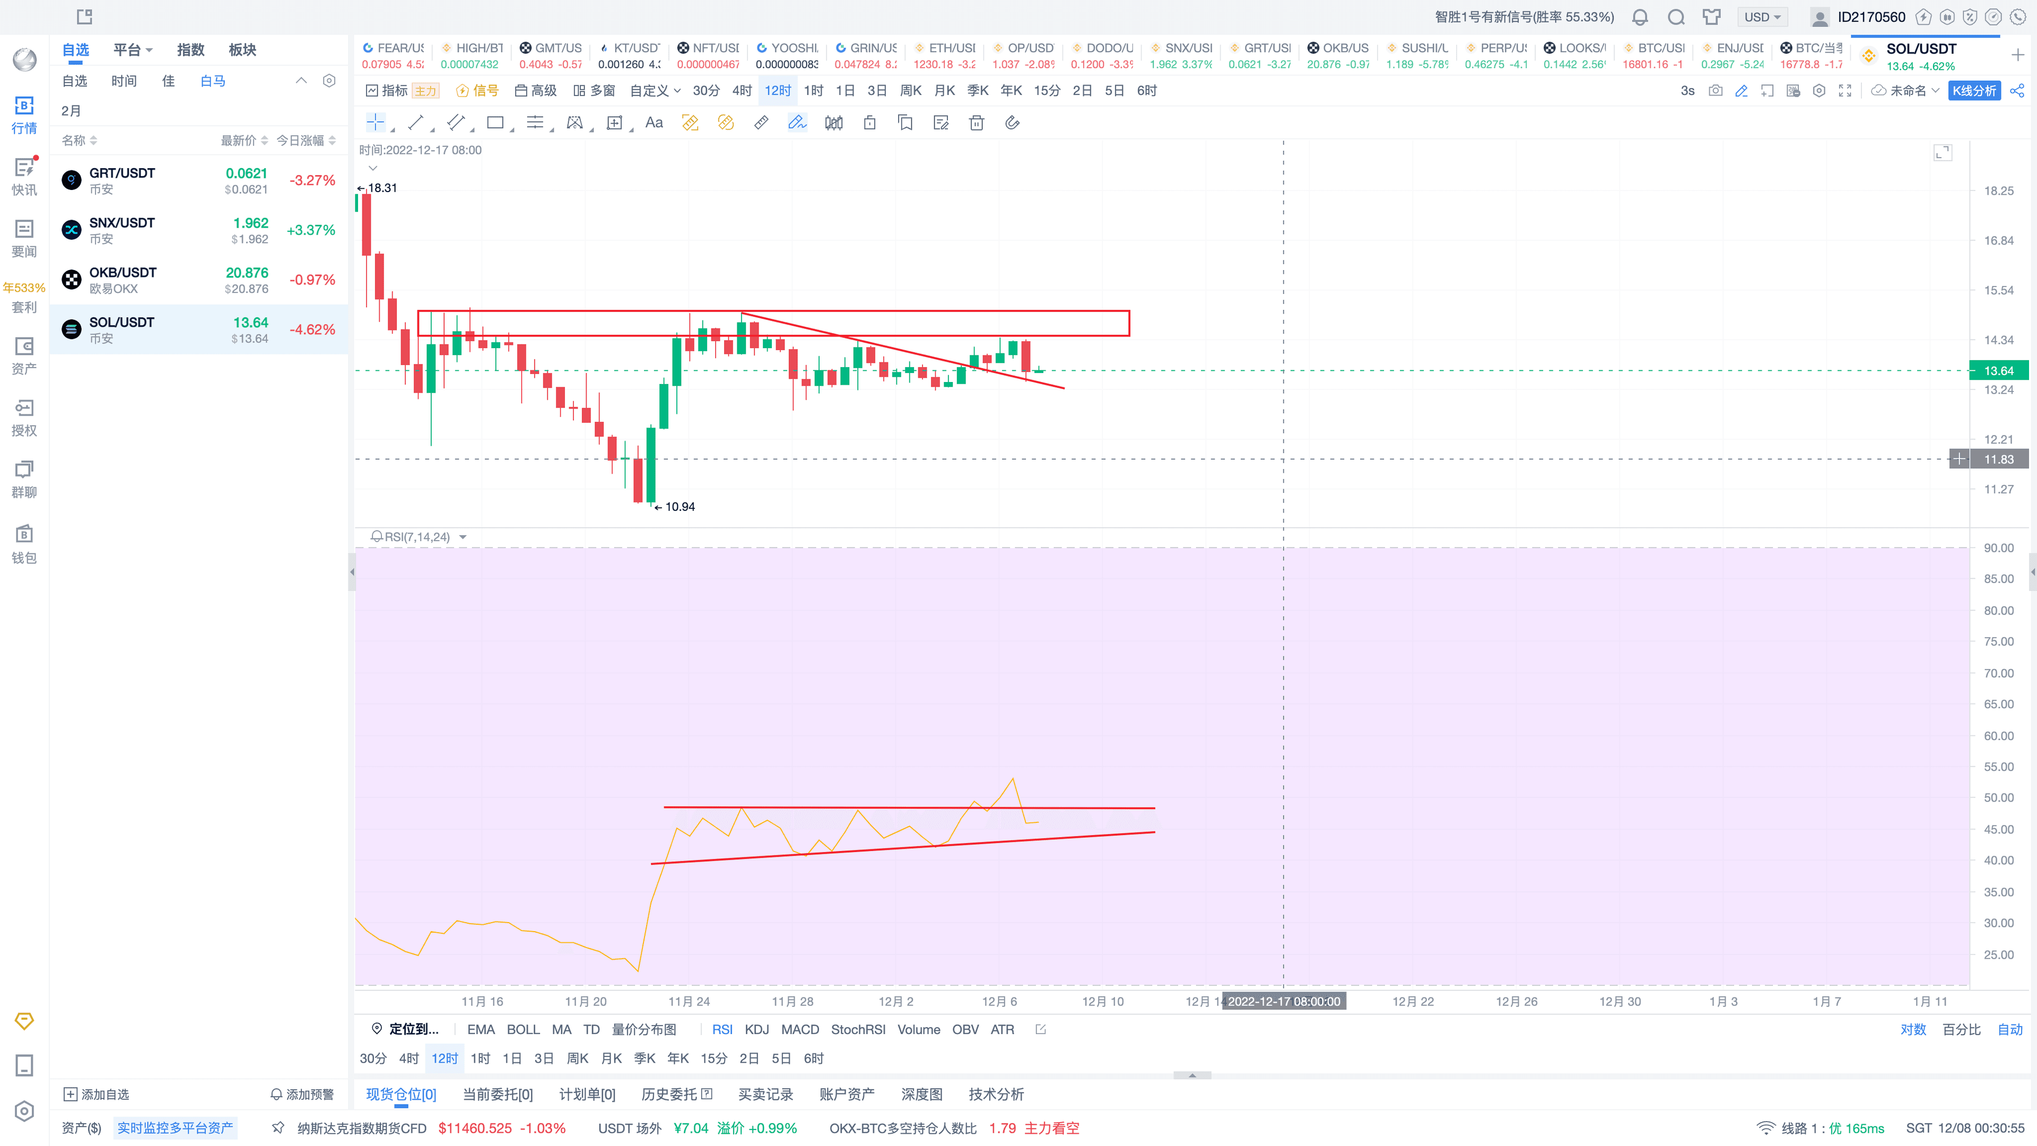Switch to the 板块 tab
The height and width of the screenshot is (1146, 2037).
242,50
